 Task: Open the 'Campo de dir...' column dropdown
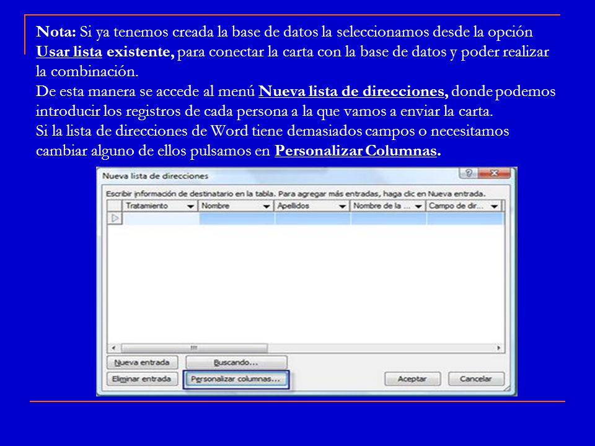coord(494,206)
